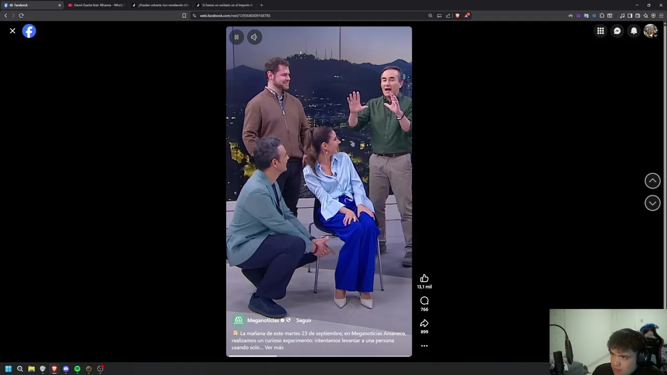667x375 pixels.
Task: Open Brave VPN shield icon
Action: pos(653,16)
